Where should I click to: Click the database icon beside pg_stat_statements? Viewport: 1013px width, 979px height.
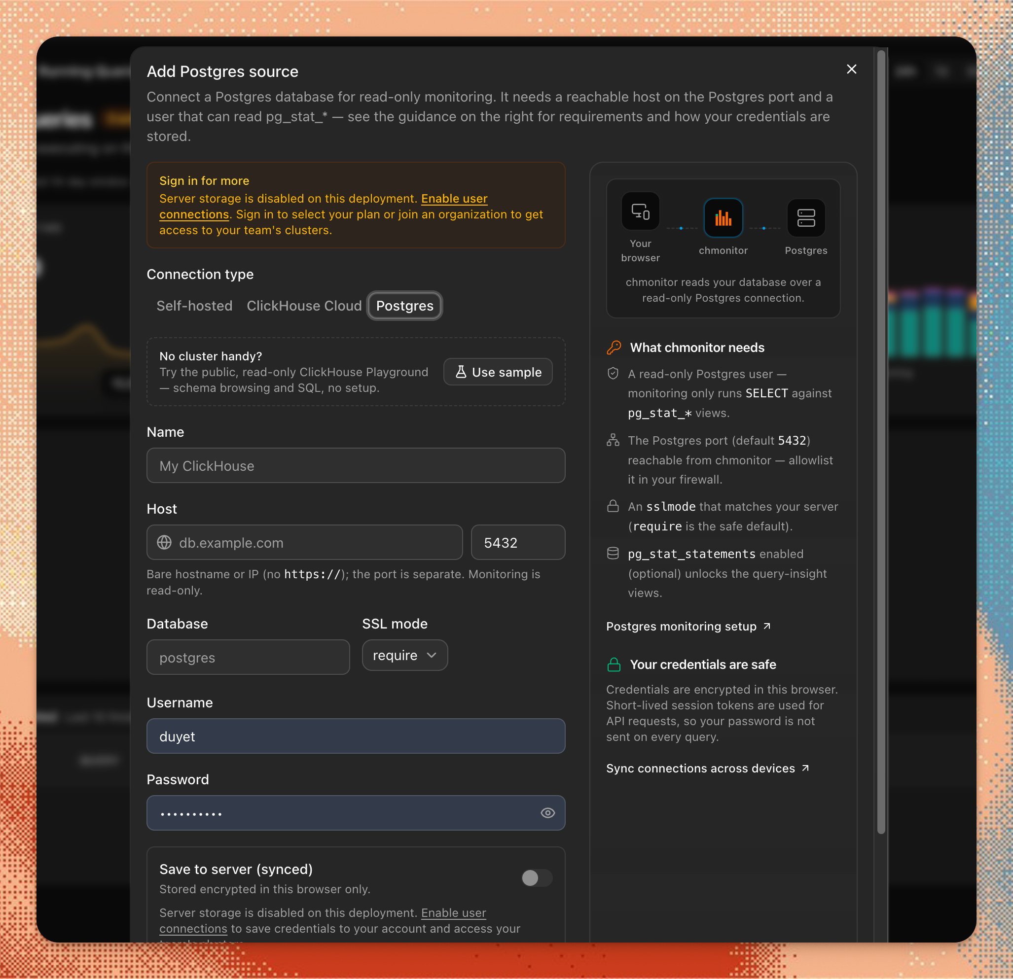(x=613, y=554)
